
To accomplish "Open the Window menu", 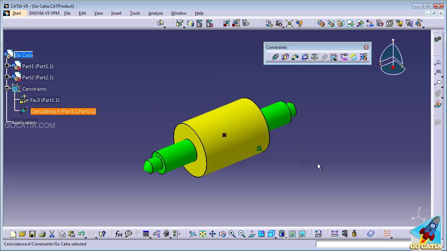I will pyautogui.click(x=178, y=13).
